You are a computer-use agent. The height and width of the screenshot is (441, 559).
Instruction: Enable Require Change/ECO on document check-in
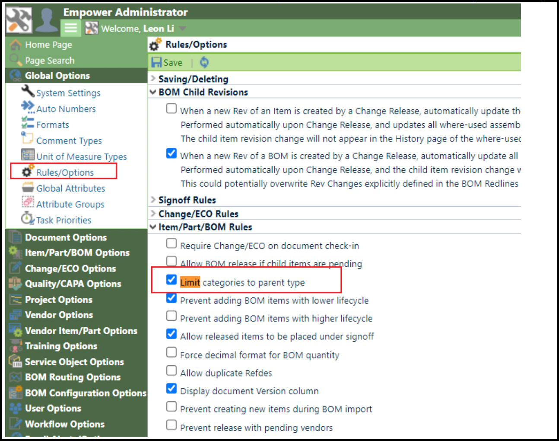coord(172,243)
